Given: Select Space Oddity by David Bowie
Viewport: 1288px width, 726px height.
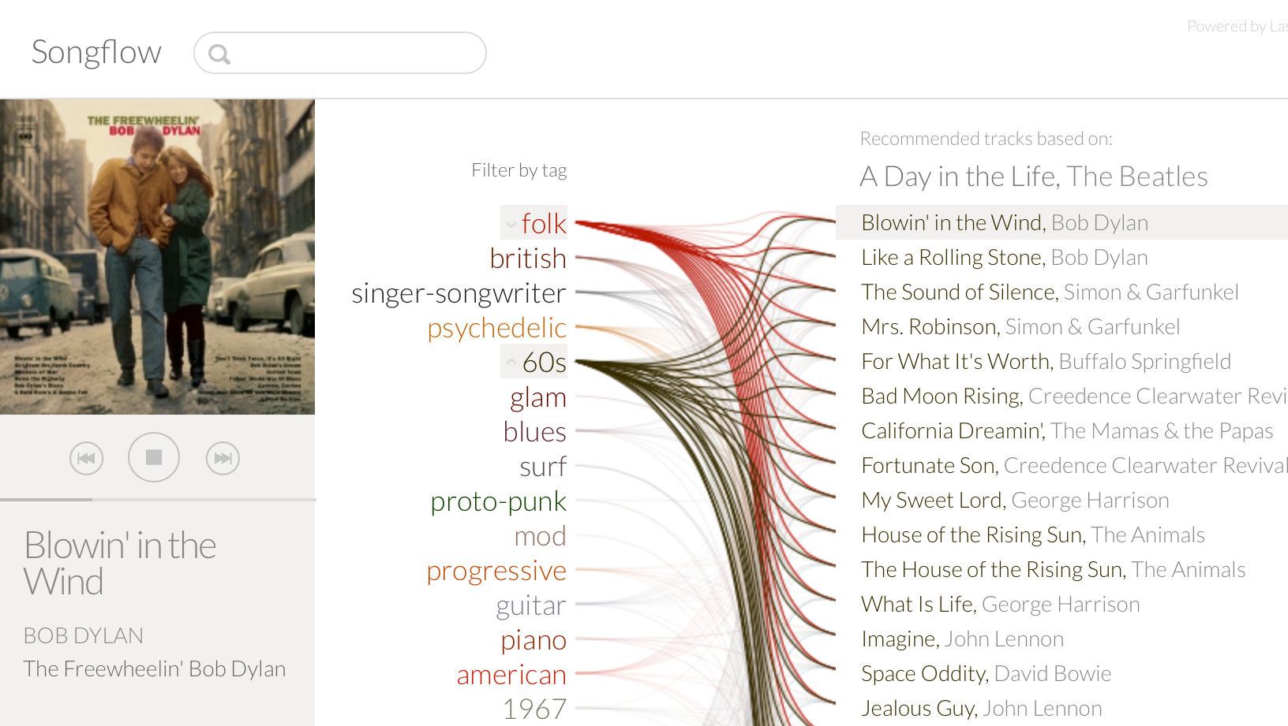Looking at the screenshot, I should [x=986, y=674].
